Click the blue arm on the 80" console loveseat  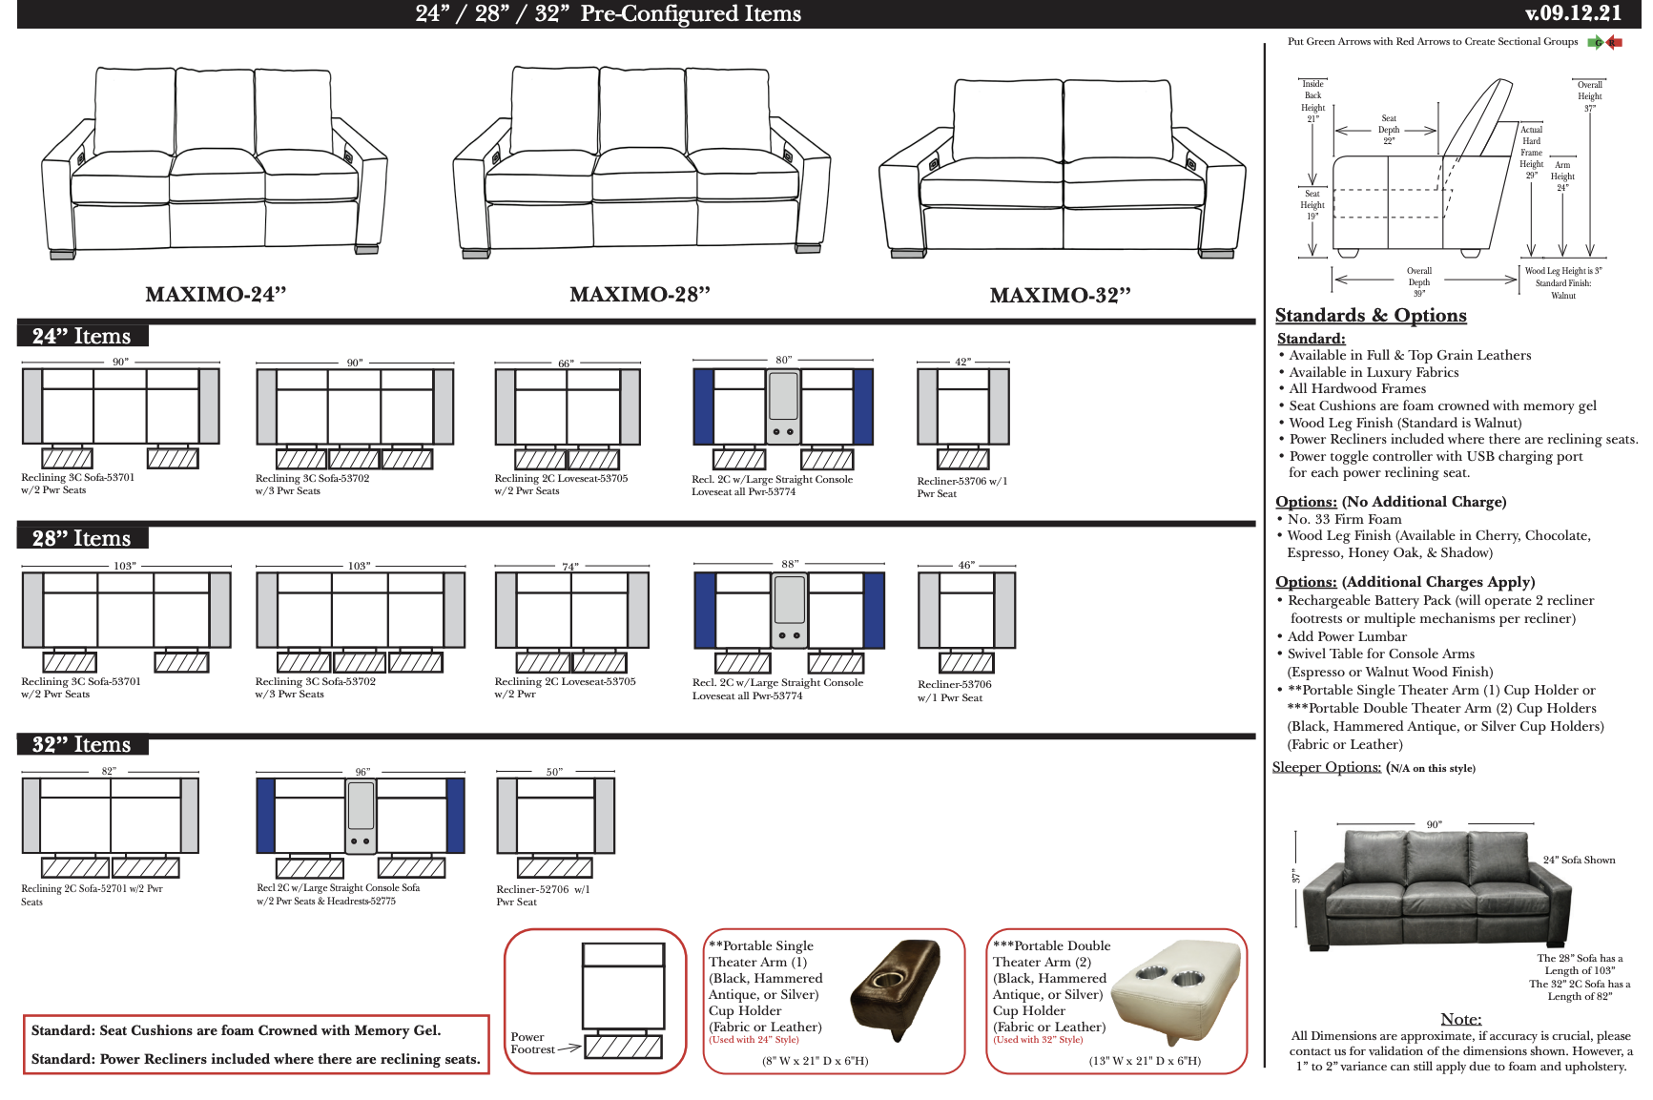[x=704, y=406]
